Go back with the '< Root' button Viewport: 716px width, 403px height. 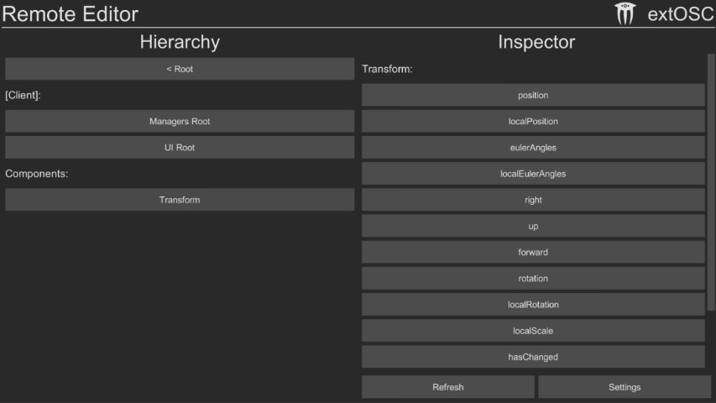tap(180, 69)
